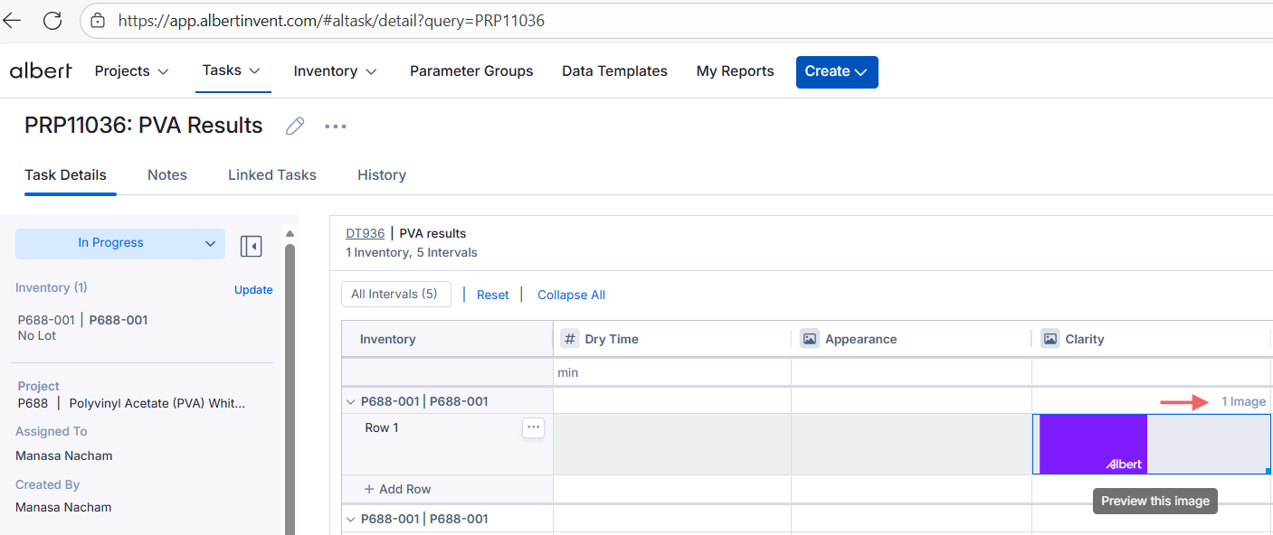Preview the purple Albert image thumbnail

tap(1092, 444)
